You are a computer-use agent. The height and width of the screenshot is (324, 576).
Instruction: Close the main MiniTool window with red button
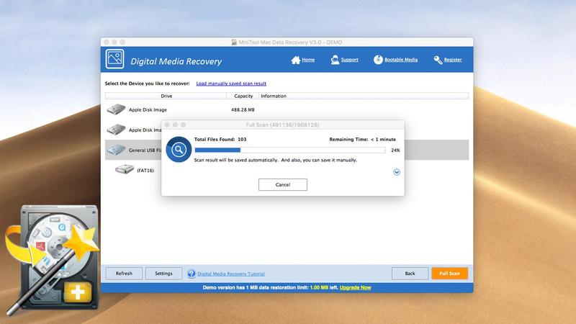(x=107, y=42)
